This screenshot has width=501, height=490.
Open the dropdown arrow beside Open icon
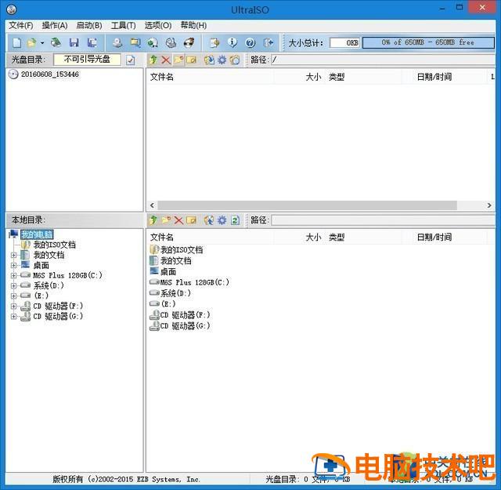coord(42,42)
